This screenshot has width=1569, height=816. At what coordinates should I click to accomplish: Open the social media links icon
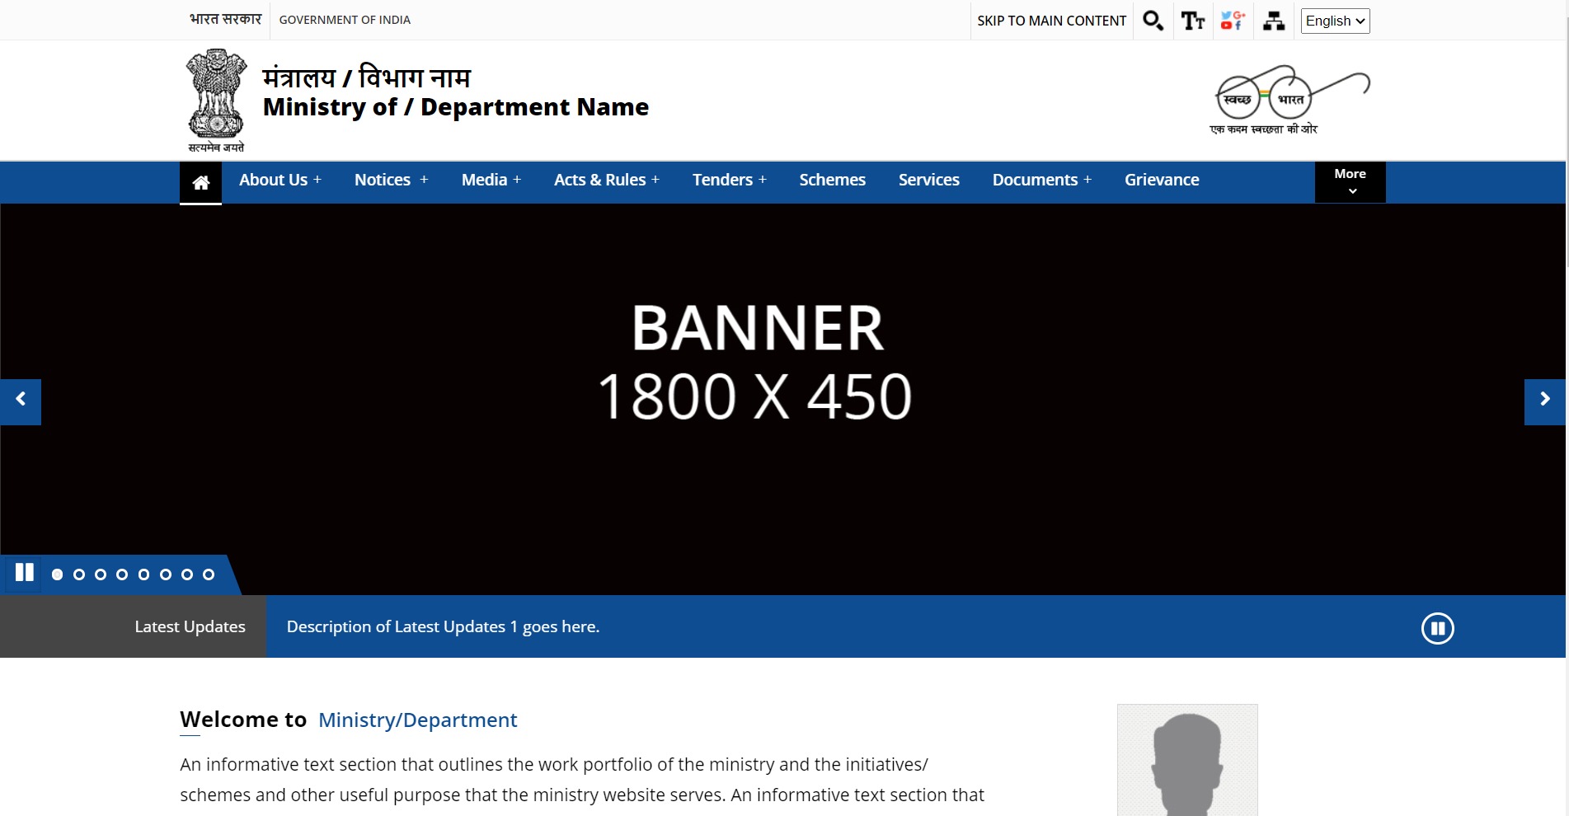pyautogui.click(x=1233, y=21)
